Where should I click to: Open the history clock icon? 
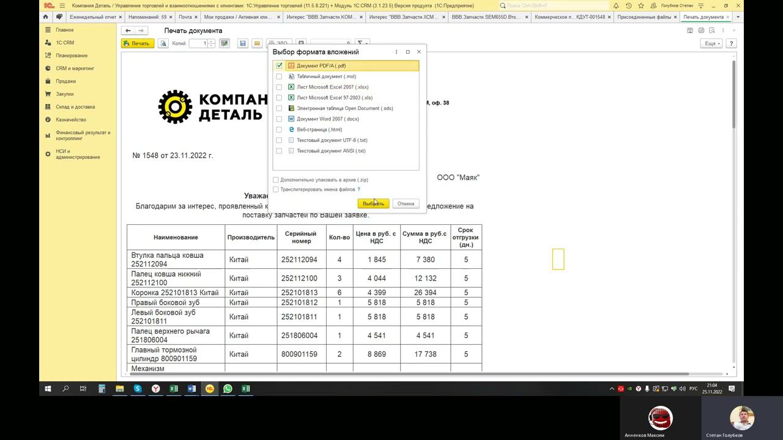628,5
